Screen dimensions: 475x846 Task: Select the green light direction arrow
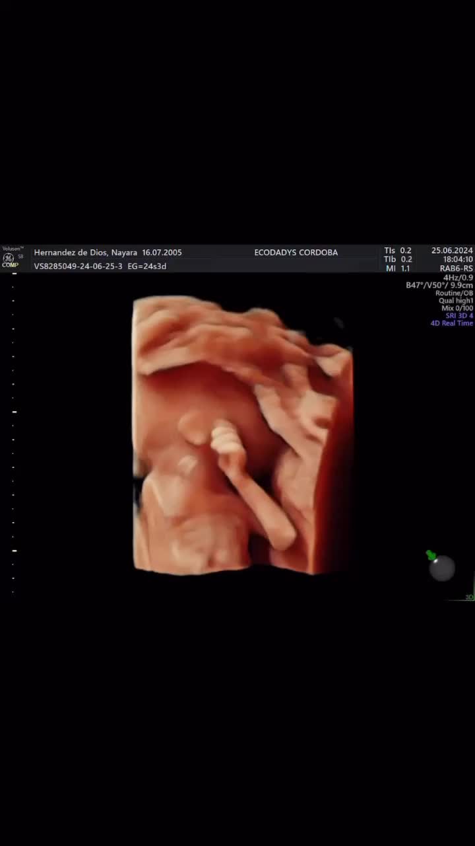(431, 555)
